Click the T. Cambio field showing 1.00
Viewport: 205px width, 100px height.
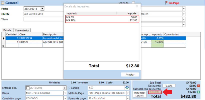(x=106, y=88)
